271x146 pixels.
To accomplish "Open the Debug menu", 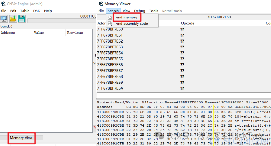I will coord(139,11).
